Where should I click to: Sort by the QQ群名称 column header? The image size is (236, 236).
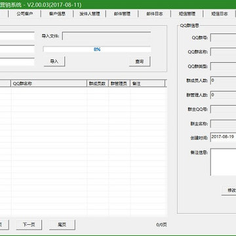[49, 84]
